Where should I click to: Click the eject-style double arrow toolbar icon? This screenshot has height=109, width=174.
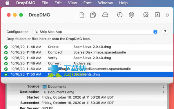(131, 15)
